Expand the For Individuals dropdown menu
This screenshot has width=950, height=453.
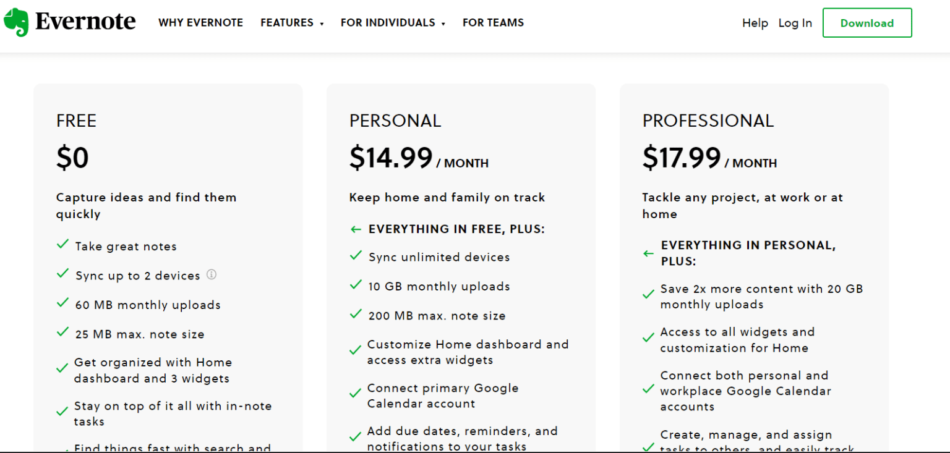pos(393,23)
